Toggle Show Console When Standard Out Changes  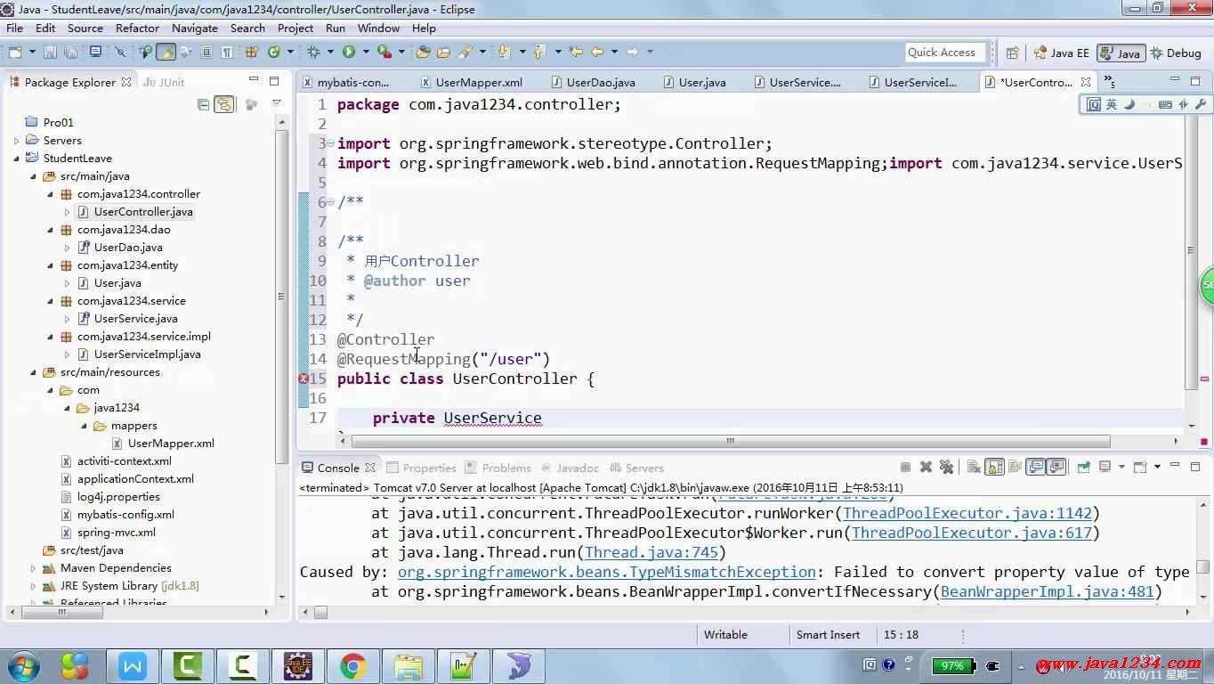click(x=1035, y=467)
